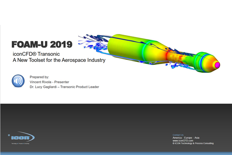The image size is (232, 155).
Task: Click the ICON Technology & Process Consulting copyright
Action: 193,144
